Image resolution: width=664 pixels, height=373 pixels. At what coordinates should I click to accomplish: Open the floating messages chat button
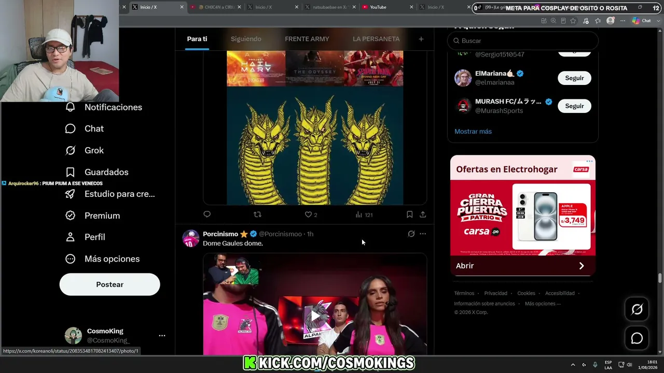click(x=637, y=338)
